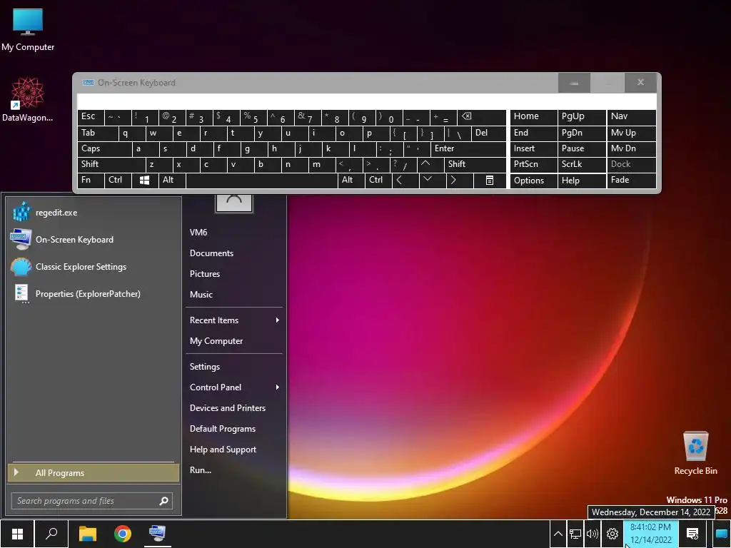Image resolution: width=731 pixels, height=548 pixels.
Task: Click the Options key on keyboard
Action: point(533,181)
